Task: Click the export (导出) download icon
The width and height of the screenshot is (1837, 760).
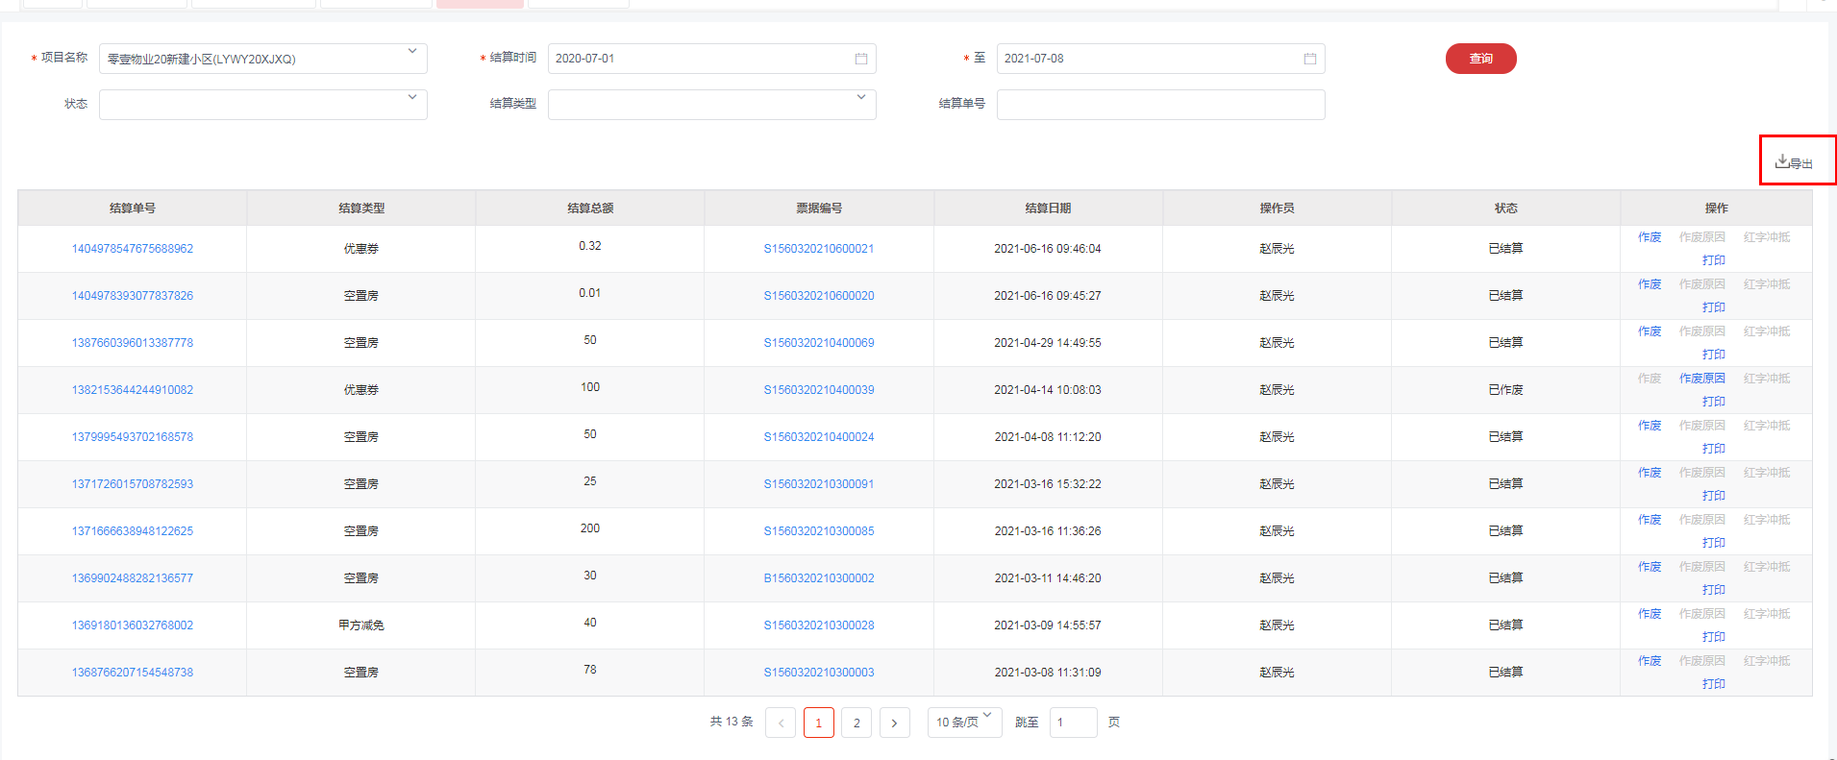Action: click(x=1782, y=161)
